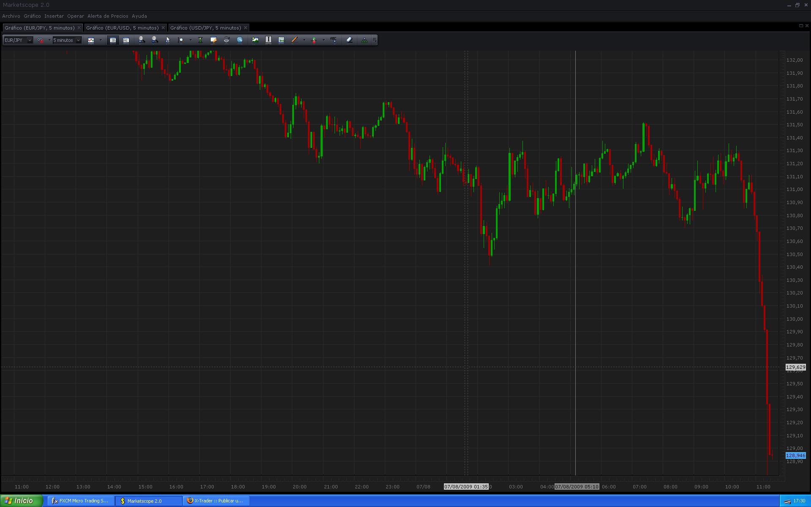Image resolution: width=811 pixels, height=507 pixels.
Task: Toggle the first data window view button
Action: click(113, 40)
